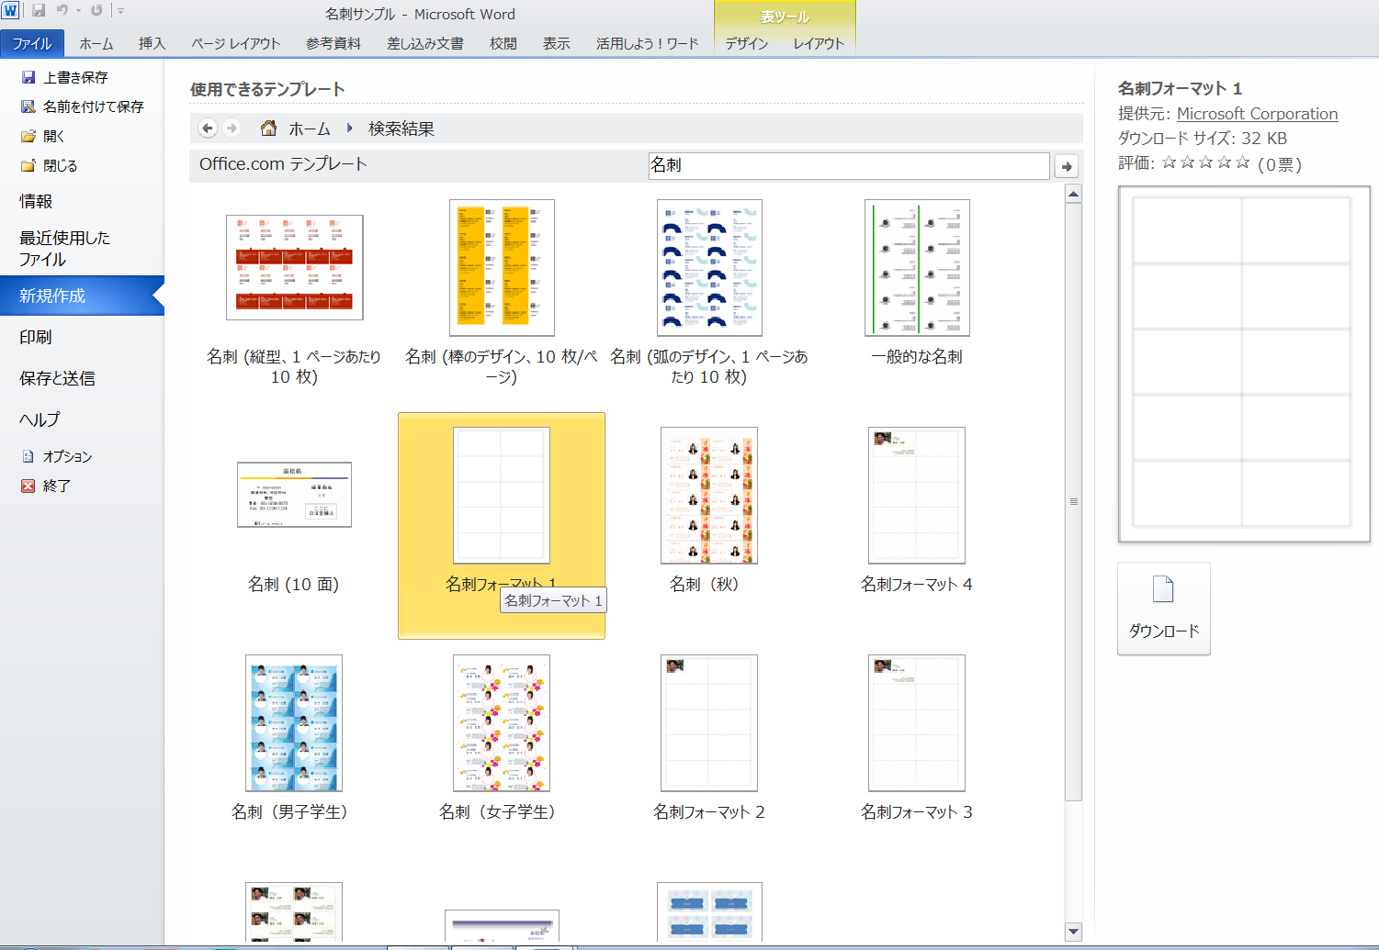Viewport: 1379px width, 950px height.
Task: Click the fifth rating star for the template
Action: pyautogui.click(x=1242, y=162)
